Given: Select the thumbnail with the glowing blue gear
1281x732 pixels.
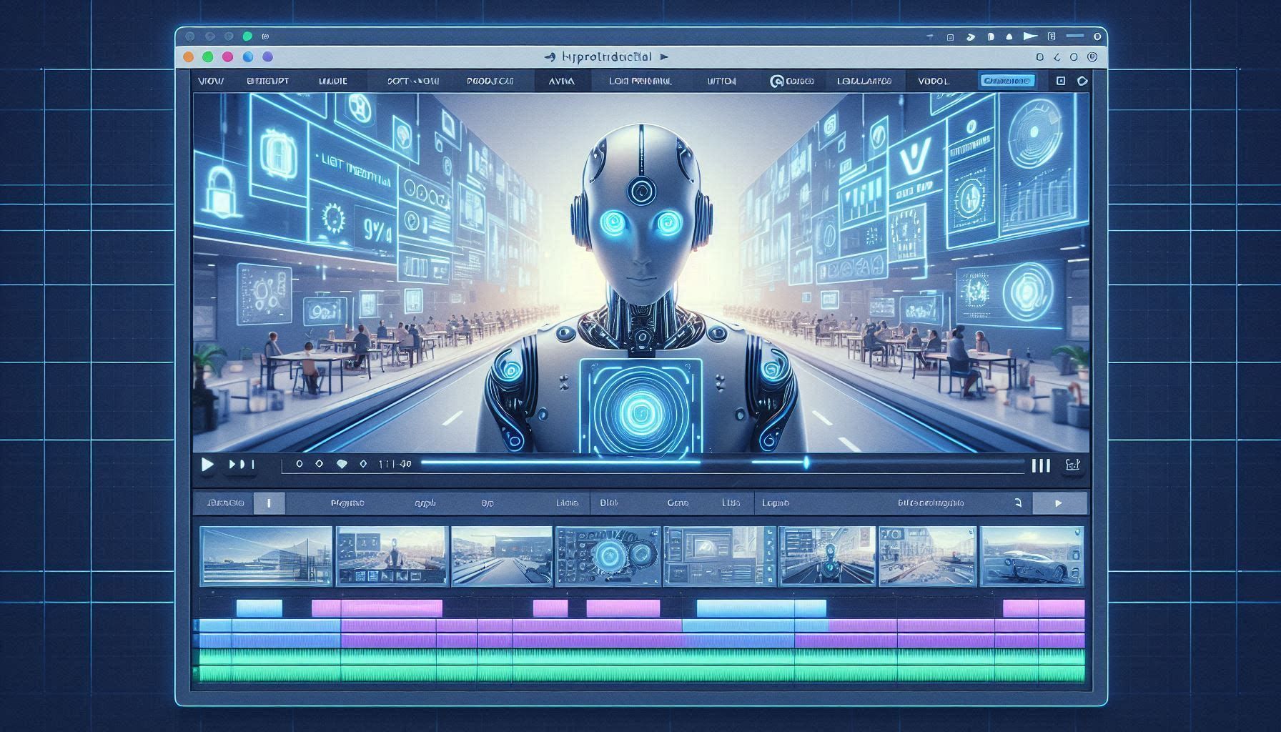Looking at the screenshot, I should coord(608,556).
